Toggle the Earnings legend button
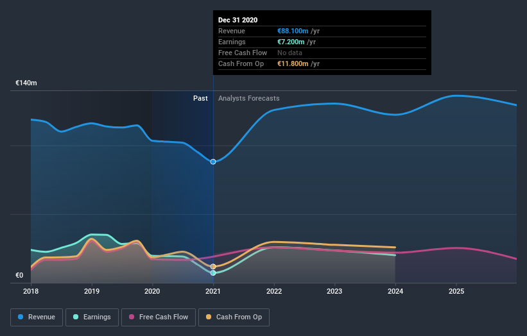Screen dimensions: 527x336 (92, 317)
